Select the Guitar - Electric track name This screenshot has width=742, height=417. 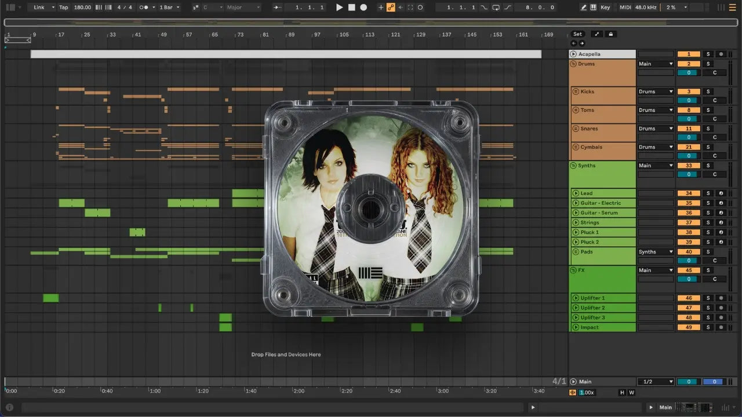tap(601, 203)
